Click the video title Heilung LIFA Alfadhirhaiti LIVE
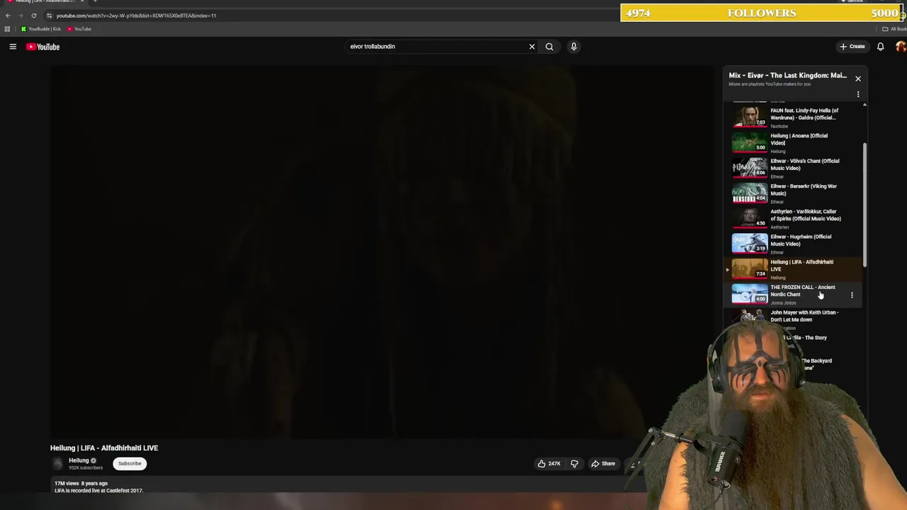This screenshot has height=510, width=907. [x=104, y=448]
